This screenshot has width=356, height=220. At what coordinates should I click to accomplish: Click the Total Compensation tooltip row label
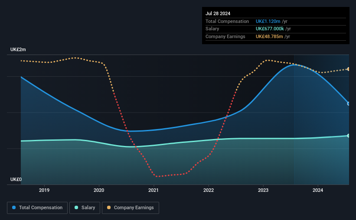[x=227, y=21]
